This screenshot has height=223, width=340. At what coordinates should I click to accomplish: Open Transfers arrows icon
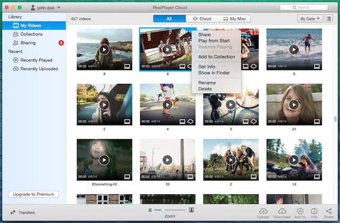pos(13,212)
